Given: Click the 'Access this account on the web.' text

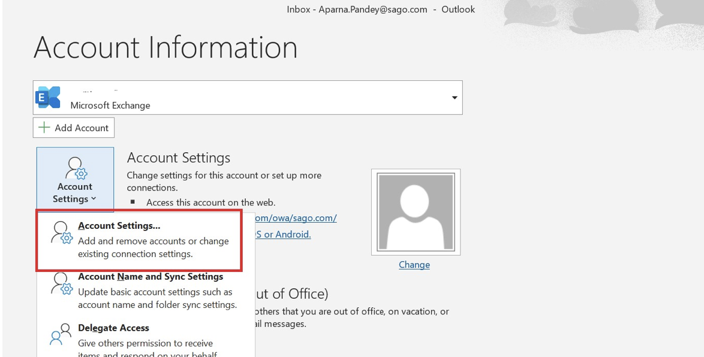Looking at the screenshot, I should (211, 202).
